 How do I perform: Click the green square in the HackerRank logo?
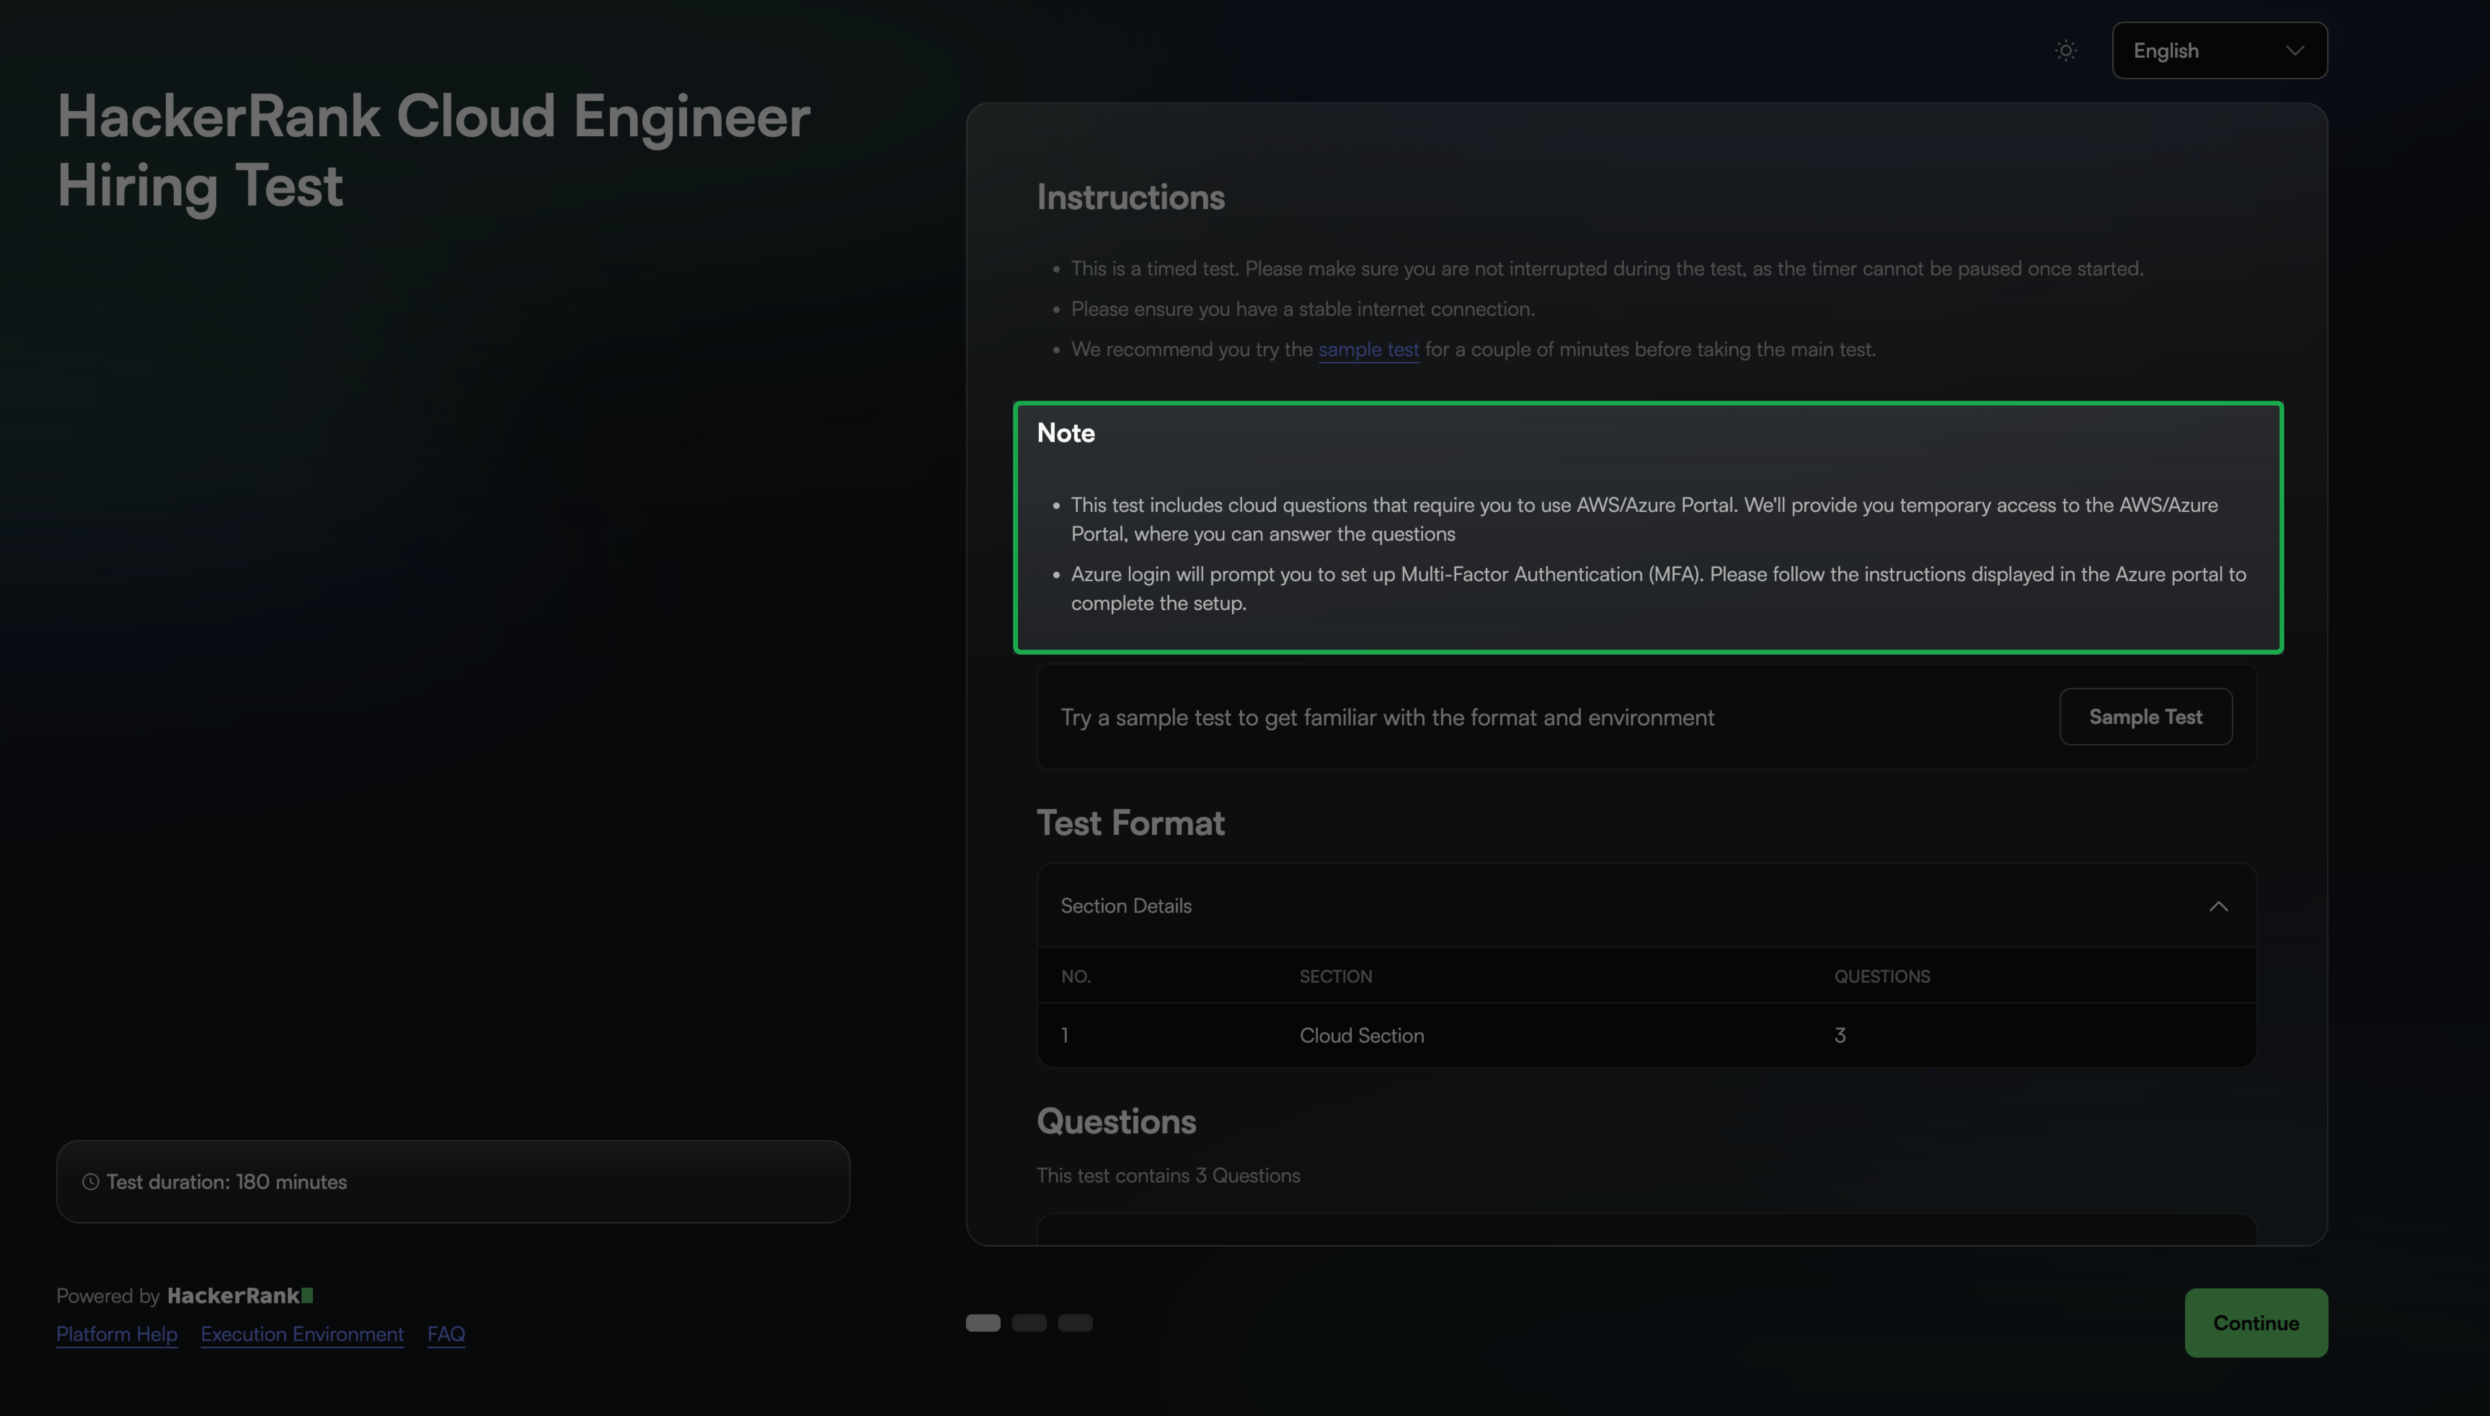[x=307, y=1295]
